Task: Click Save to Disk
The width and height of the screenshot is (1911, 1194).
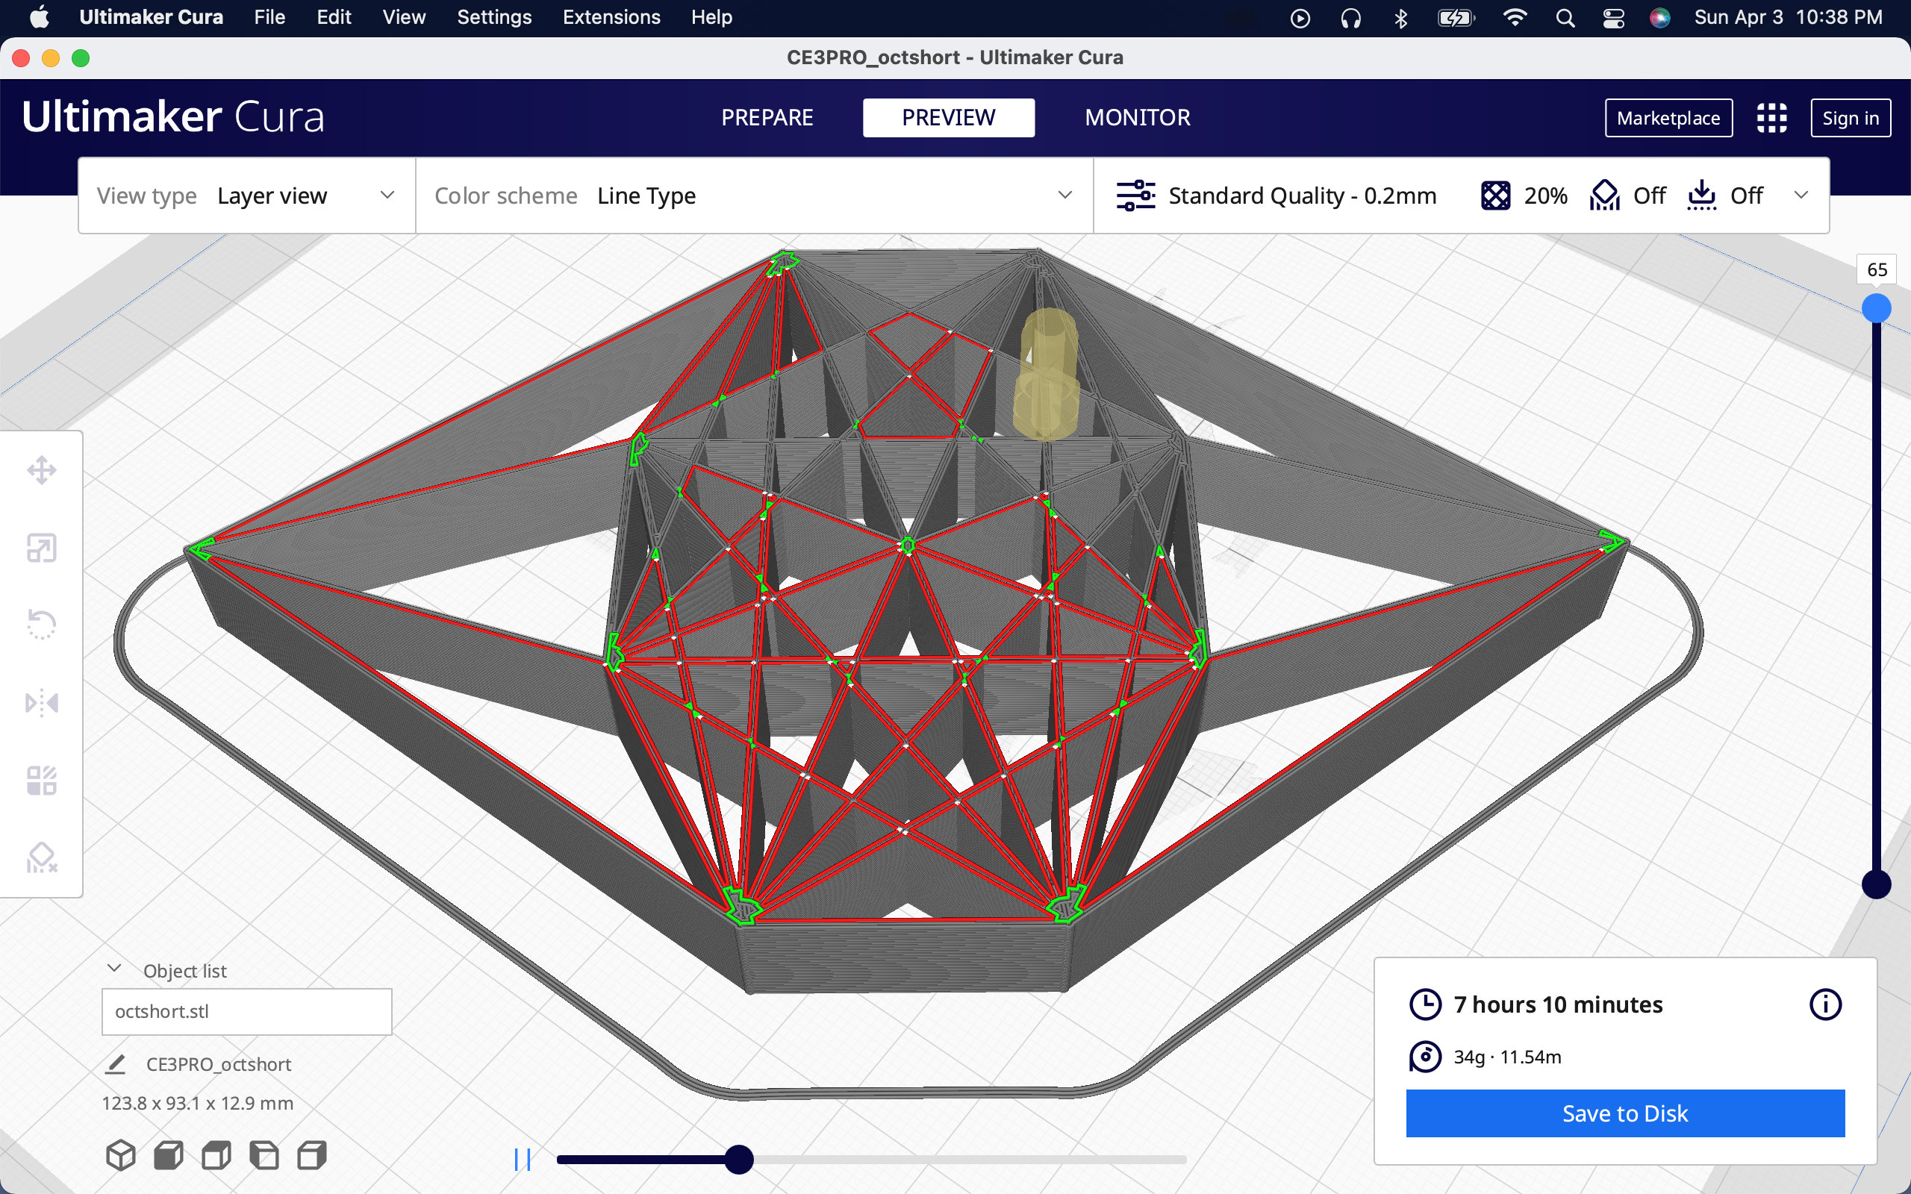Action: point(1625,1113)
